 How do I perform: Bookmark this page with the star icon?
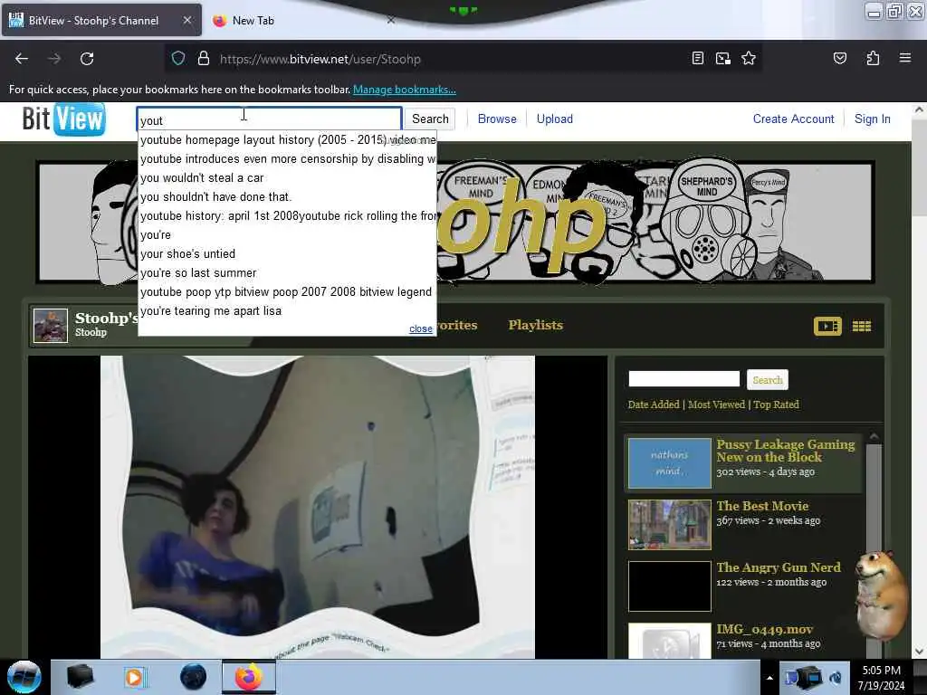[x=749, y=58]
